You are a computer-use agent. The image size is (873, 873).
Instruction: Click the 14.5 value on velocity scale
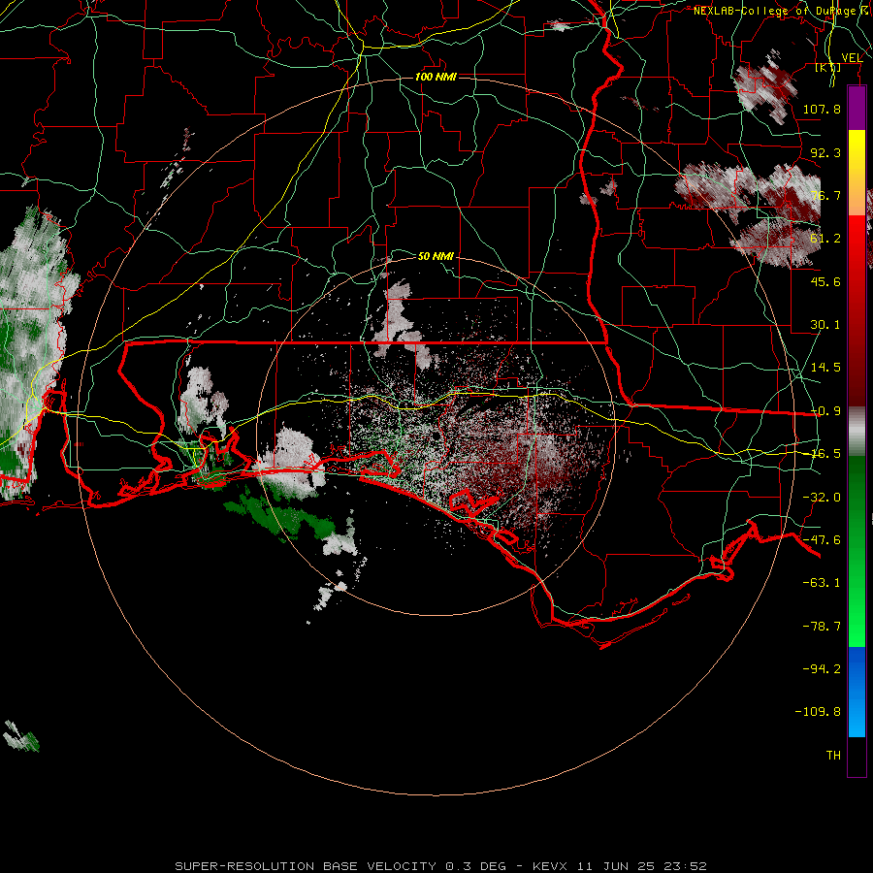825,368
